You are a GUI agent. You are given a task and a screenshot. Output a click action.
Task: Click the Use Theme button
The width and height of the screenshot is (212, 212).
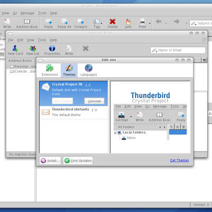point(63,101)
